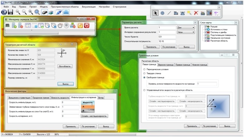Click the Число Куранта input field

(167, 37)
